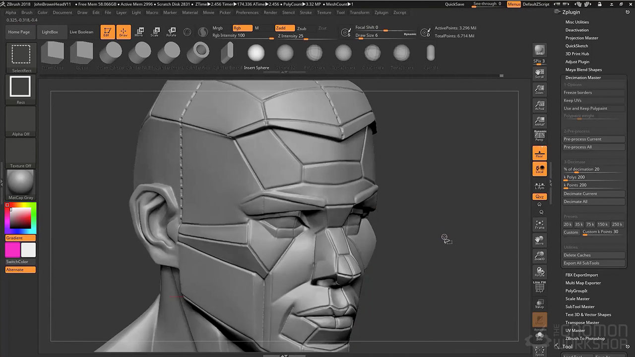
Task: Select the Scale transform icon
Action: (155, 32)
